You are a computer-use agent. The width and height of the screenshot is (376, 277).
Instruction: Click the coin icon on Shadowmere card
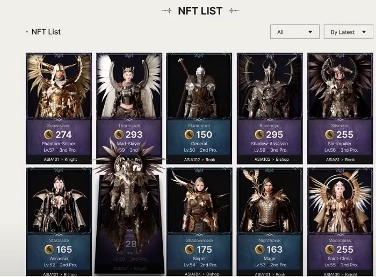[x=189, y=250]
